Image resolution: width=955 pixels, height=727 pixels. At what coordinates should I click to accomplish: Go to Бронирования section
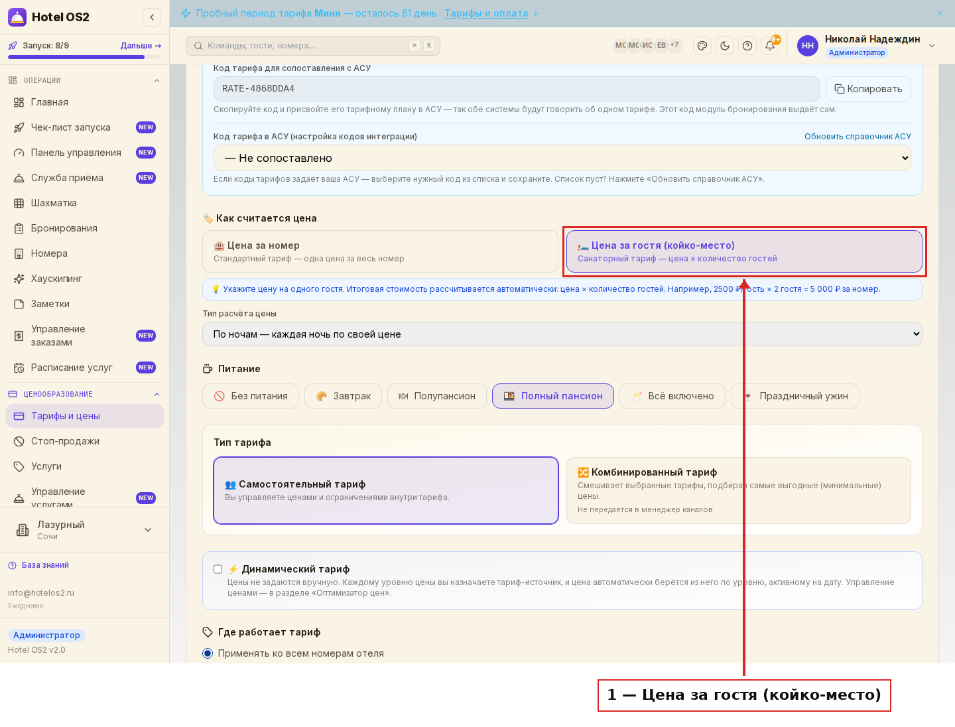(x=84, y=228)
